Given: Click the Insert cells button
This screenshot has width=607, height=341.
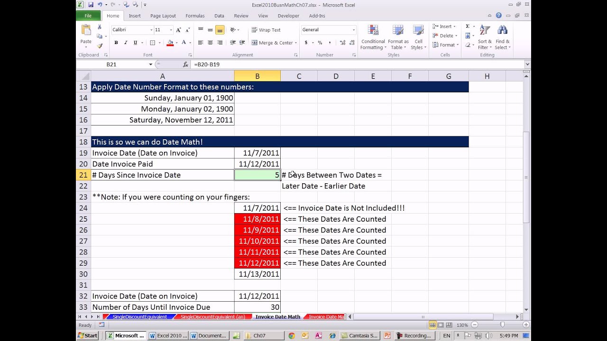Looking at the screenshot, I should pyautogui.click(x=444, y=27).
